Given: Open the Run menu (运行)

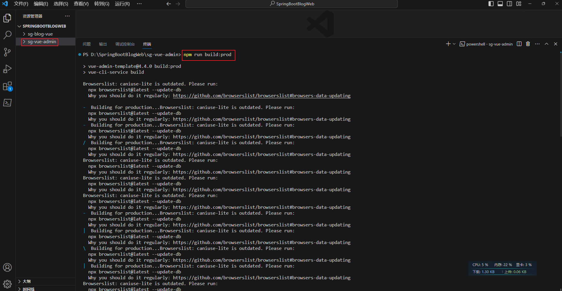Looking at the screenshot, I should tap(122, 4).
